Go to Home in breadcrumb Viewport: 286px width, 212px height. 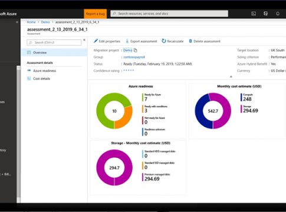pos(31,22)
